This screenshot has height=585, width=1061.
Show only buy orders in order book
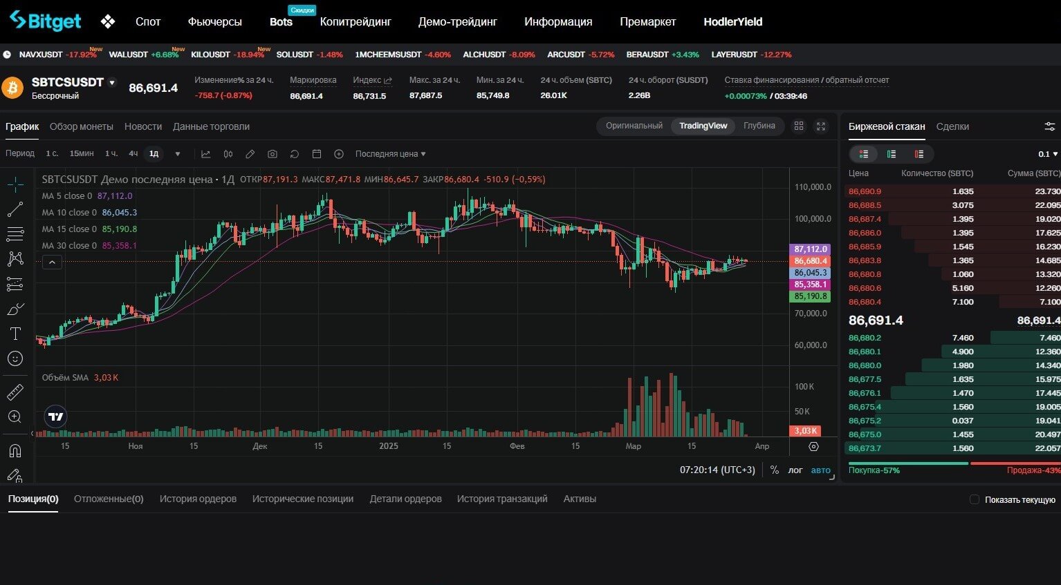coord(892,154)
